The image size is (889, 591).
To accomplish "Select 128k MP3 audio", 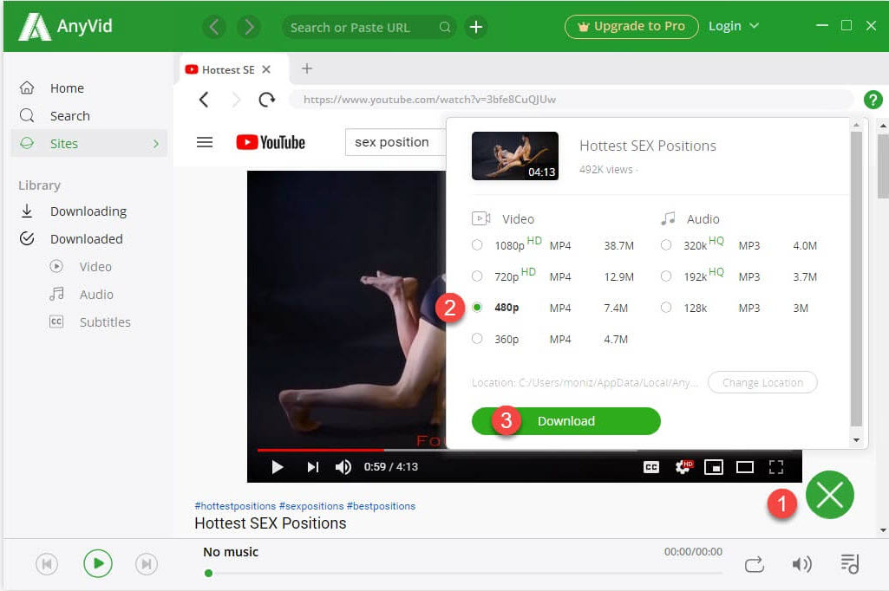I will [666, 307].
